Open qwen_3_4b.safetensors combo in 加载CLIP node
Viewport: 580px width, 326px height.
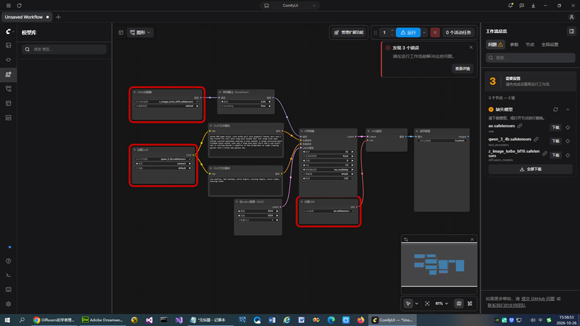[163, 159]
